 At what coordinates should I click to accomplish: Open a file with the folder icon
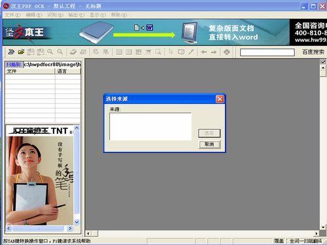pyautogui.click(x=21, y=52)
